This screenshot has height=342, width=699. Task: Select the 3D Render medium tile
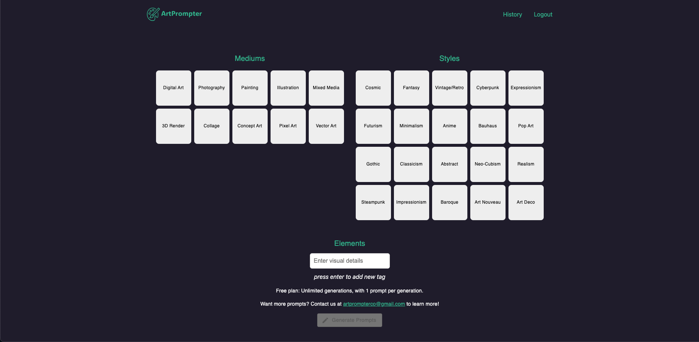[x=174, y=126]
